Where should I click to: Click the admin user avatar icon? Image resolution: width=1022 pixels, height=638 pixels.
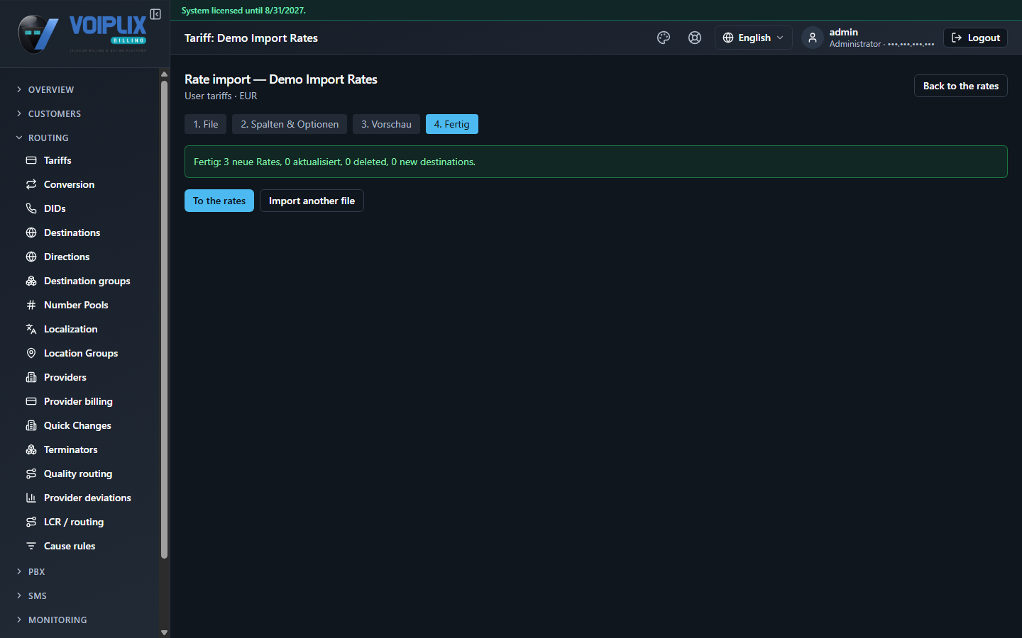pos(813,38)
